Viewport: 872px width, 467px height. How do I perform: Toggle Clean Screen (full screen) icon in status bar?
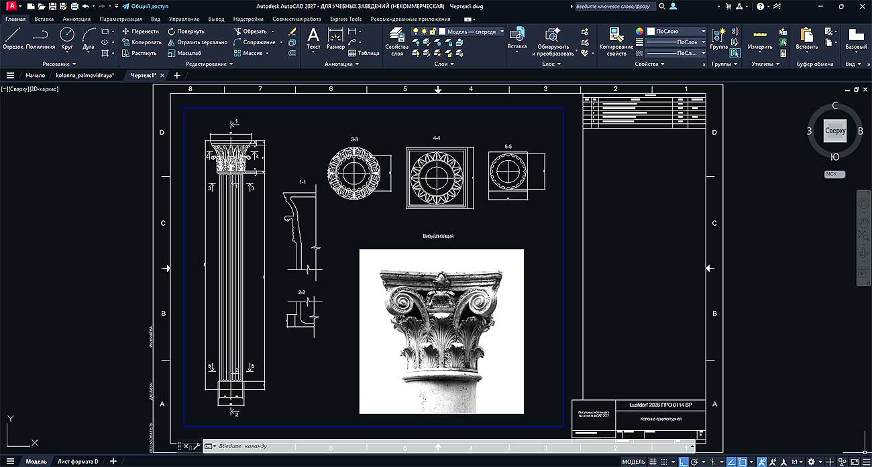point(855,462)
